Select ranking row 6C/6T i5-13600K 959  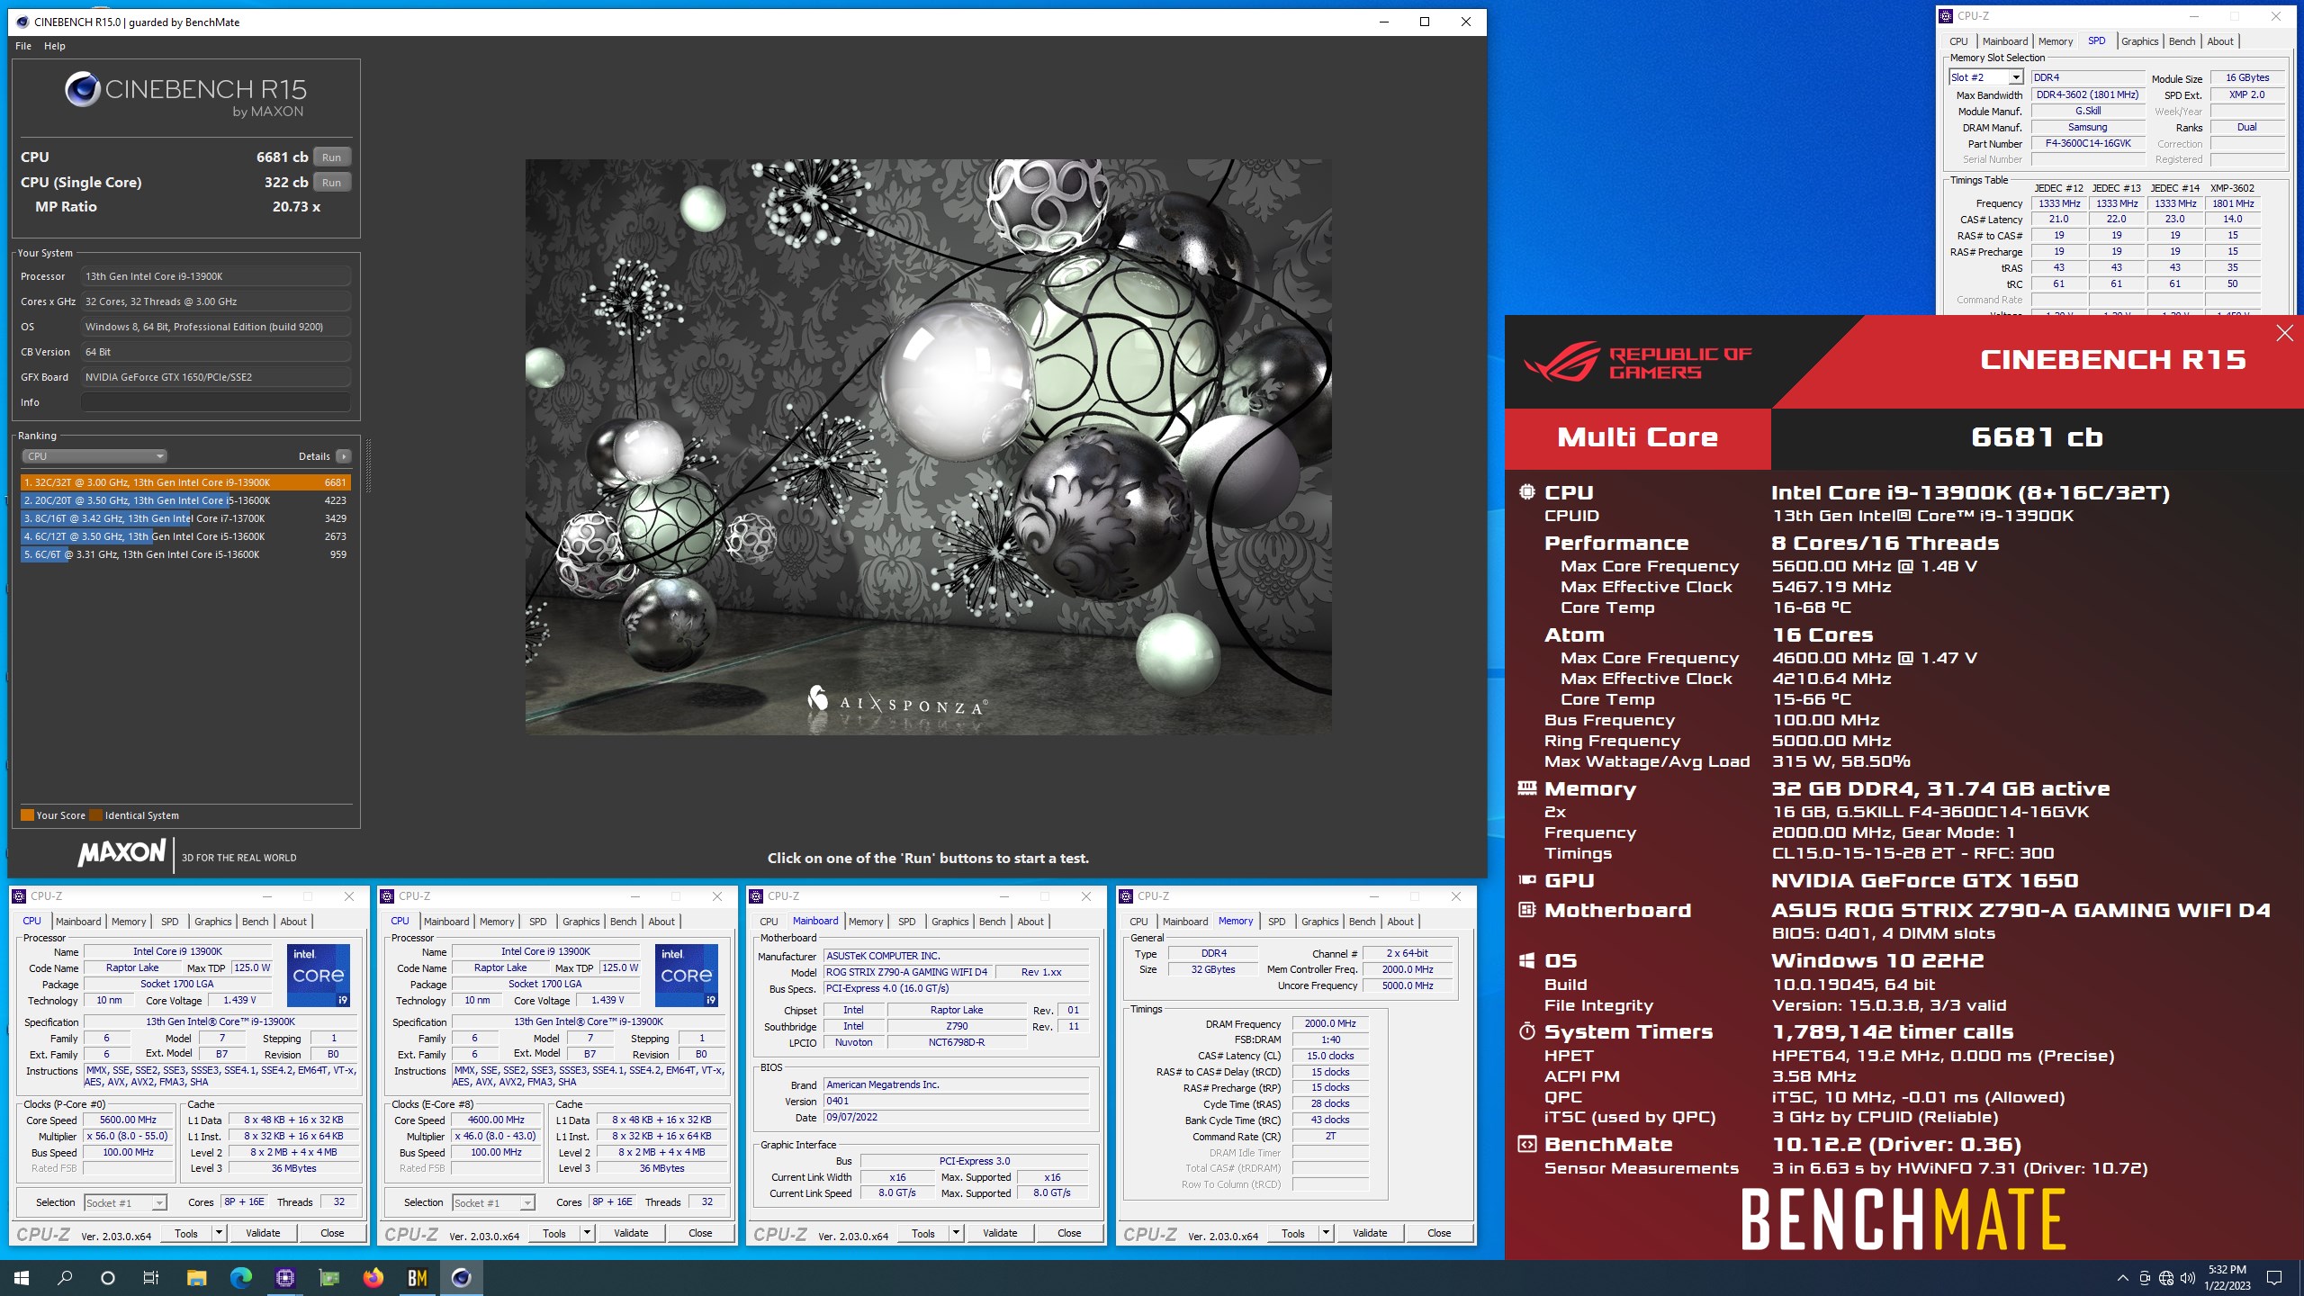point(185,554)
